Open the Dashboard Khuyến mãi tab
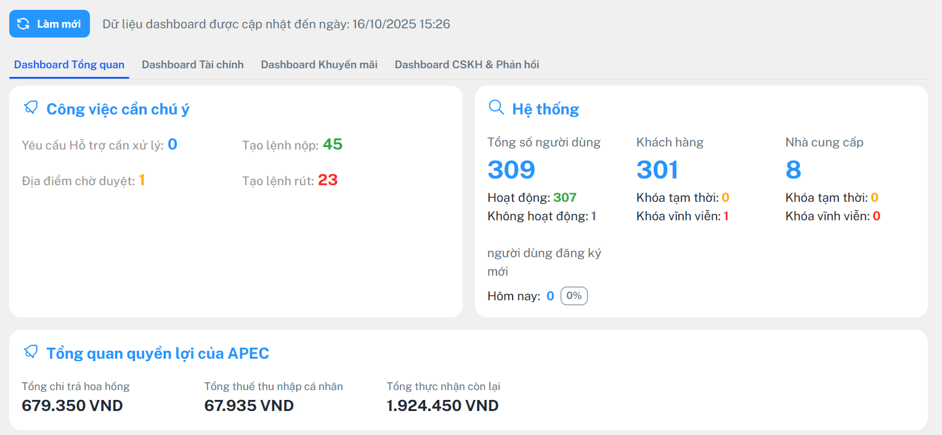This screenshot has width=942, height=435. [x=319, y=65]
